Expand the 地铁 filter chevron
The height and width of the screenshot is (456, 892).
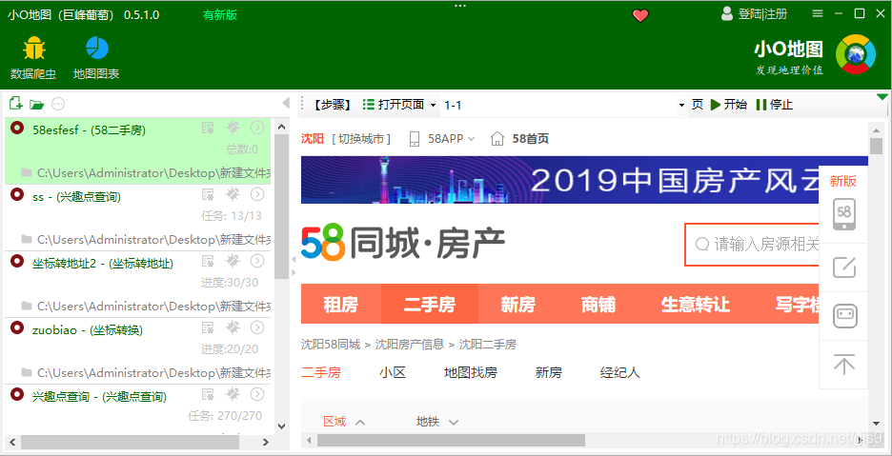[454, 423]
